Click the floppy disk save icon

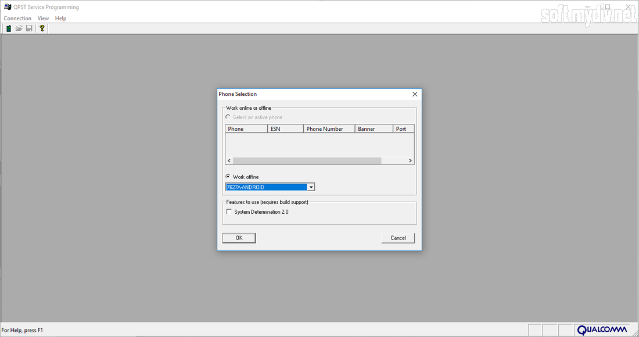pyautogui.click(x=30, y=28)
